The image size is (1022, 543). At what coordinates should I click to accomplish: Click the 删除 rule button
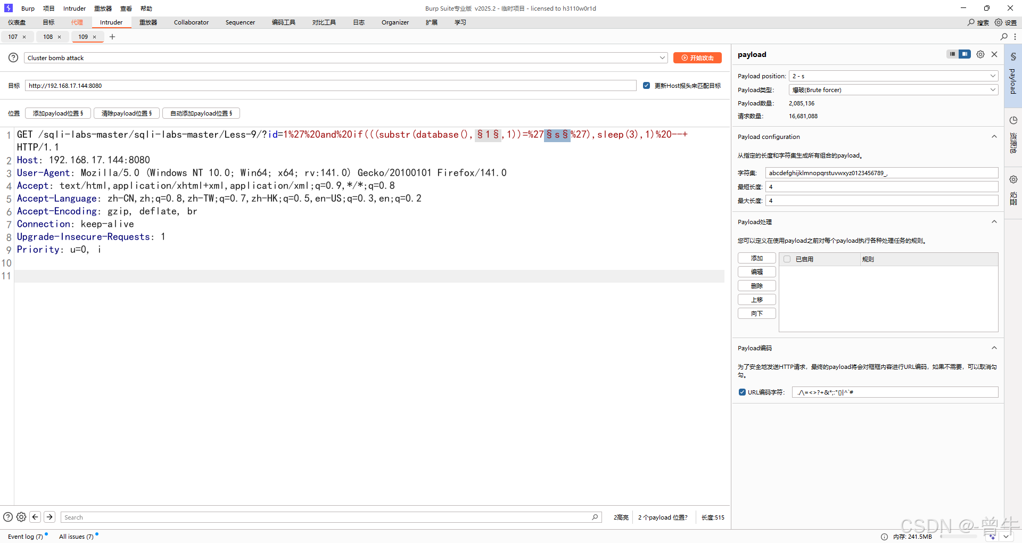pos(756,286)
